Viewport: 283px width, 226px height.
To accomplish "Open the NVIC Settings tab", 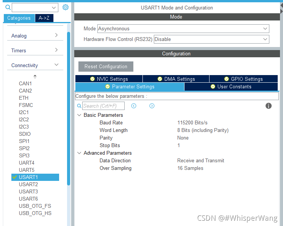I will tap(109, 79).
